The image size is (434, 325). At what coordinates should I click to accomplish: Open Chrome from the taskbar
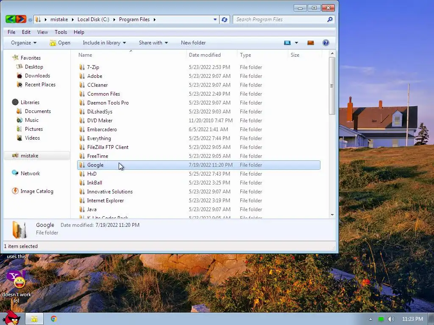pos(54,319)
